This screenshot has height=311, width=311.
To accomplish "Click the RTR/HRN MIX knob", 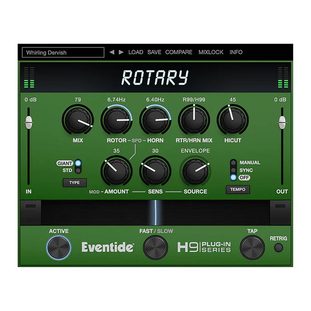I will tap(194, 120).
